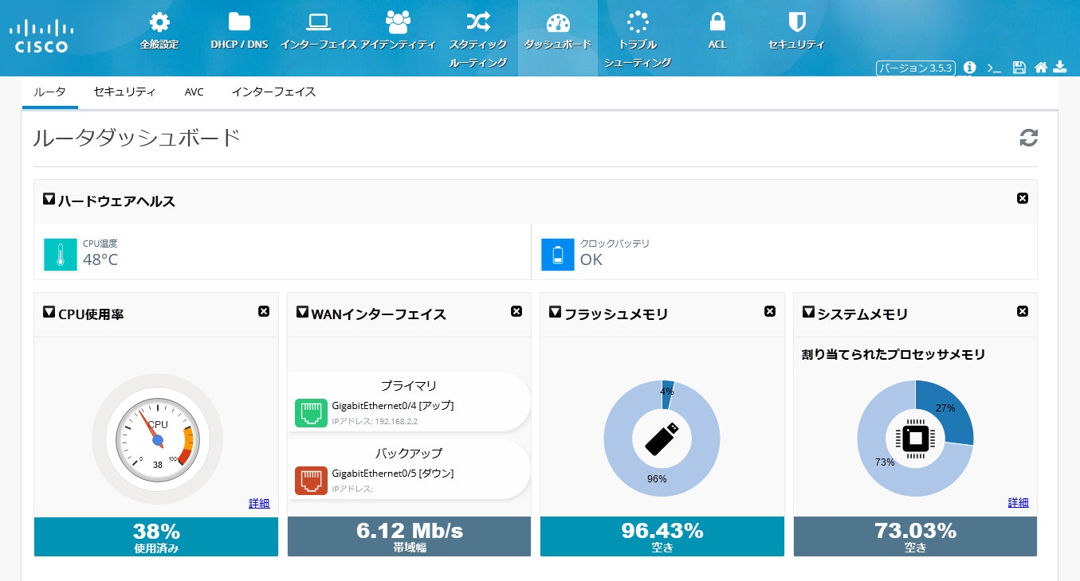The width and height of the screenshot is (1080, 581).
Task: Click the download icon in header
Action: [1060, 67]
